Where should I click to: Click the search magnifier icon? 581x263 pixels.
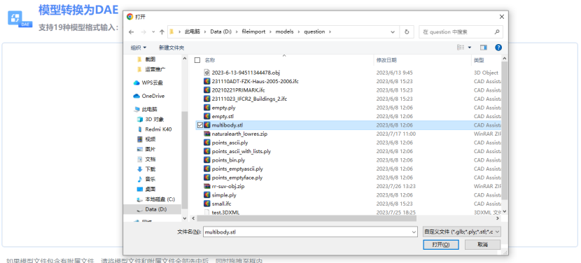[x=497, y=32]
